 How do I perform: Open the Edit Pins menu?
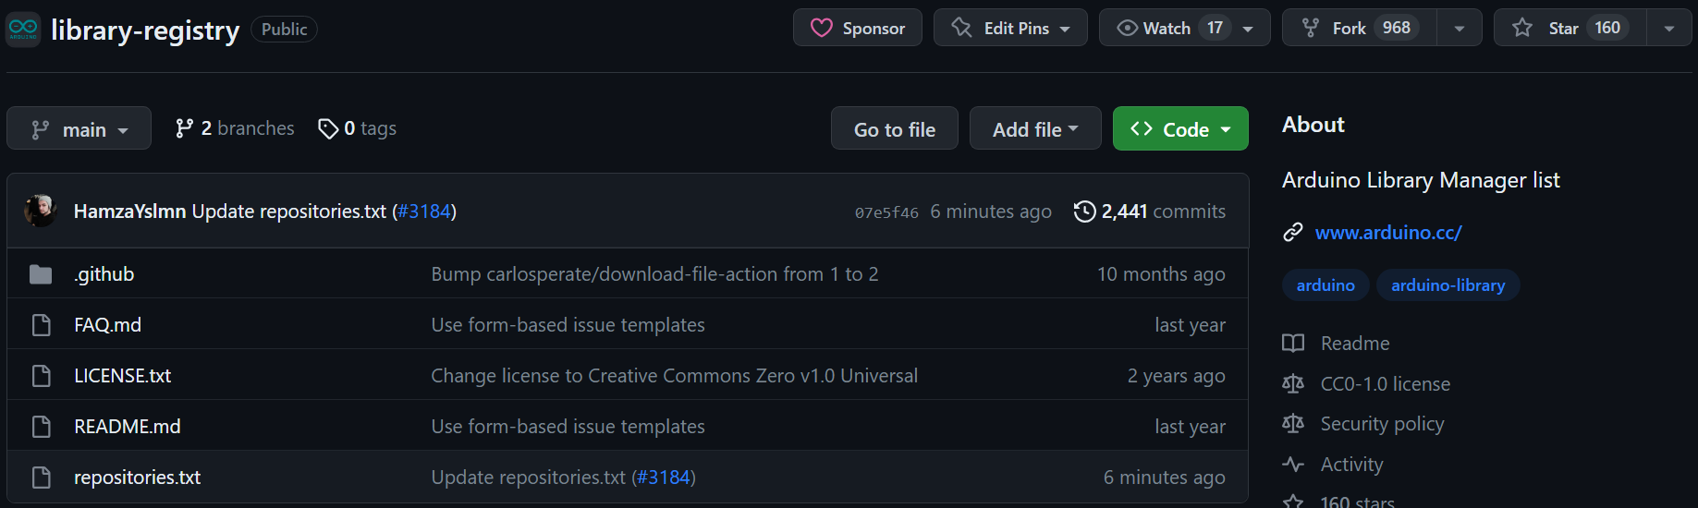pyautogui.click(x=1010, y=28)
